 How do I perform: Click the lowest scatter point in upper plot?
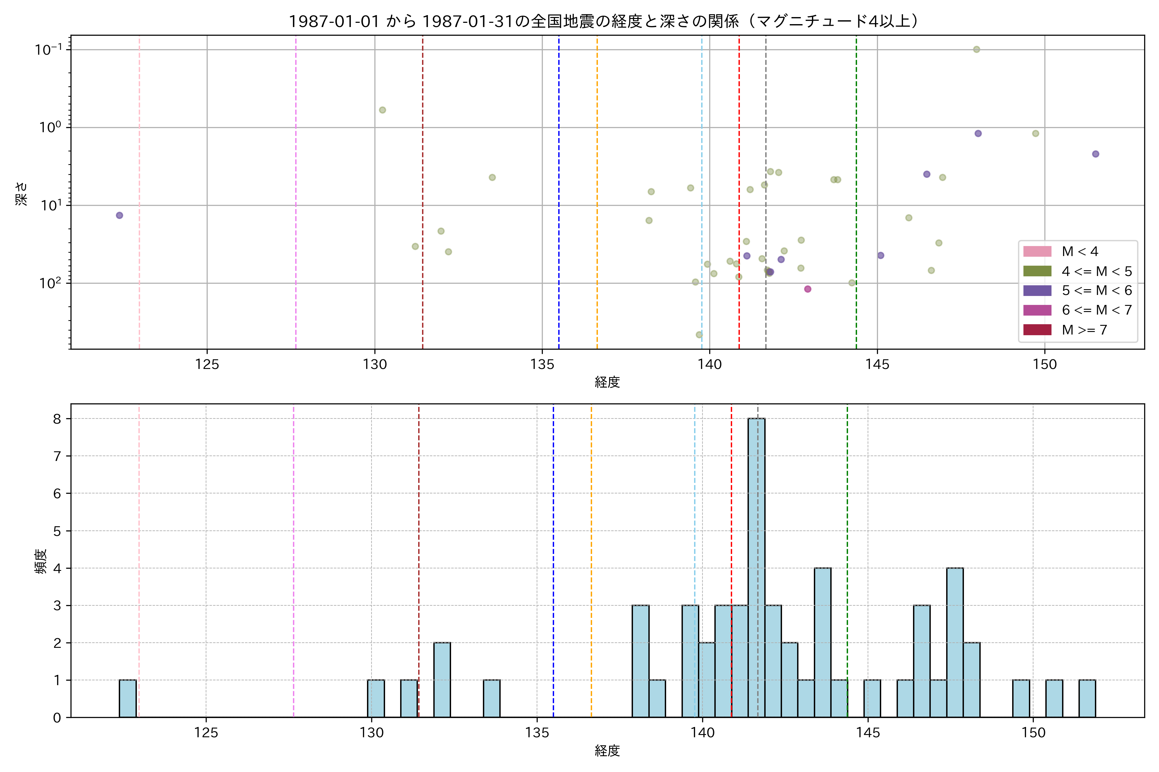(x=699, y=335)
